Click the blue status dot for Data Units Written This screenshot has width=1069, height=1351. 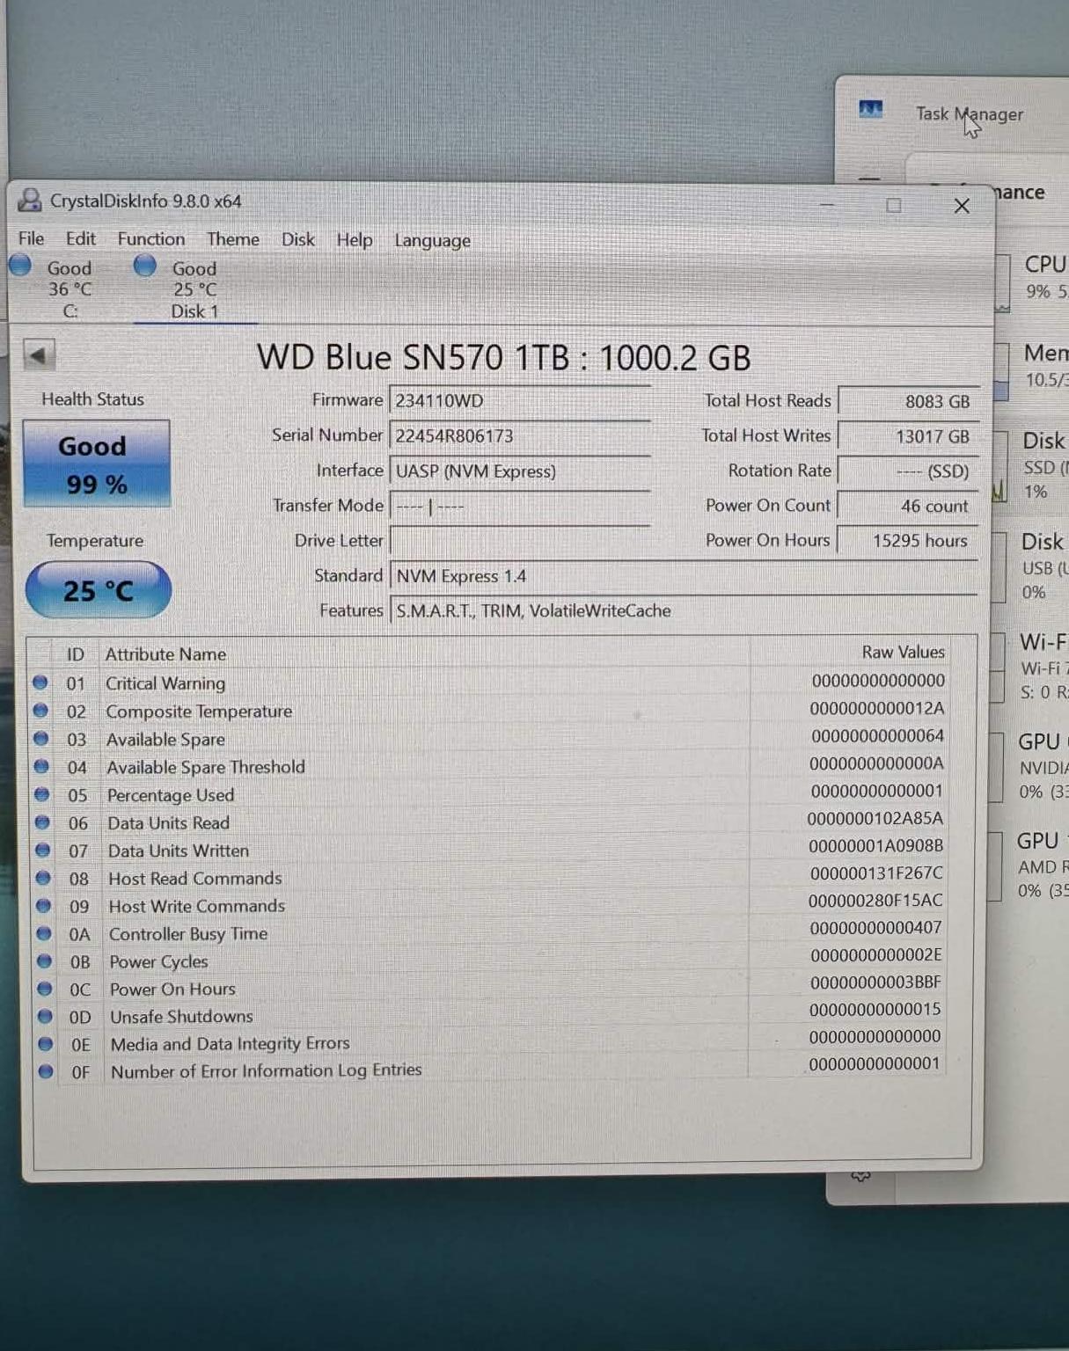pyautogui.click(x=42, y=850)
